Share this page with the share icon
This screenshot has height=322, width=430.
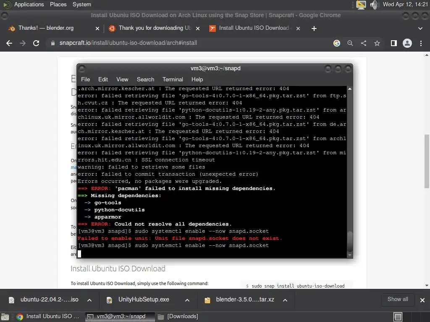click(x=364, y=43)
